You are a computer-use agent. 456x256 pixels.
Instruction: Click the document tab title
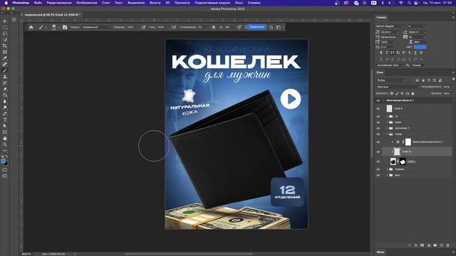point(53,14)
